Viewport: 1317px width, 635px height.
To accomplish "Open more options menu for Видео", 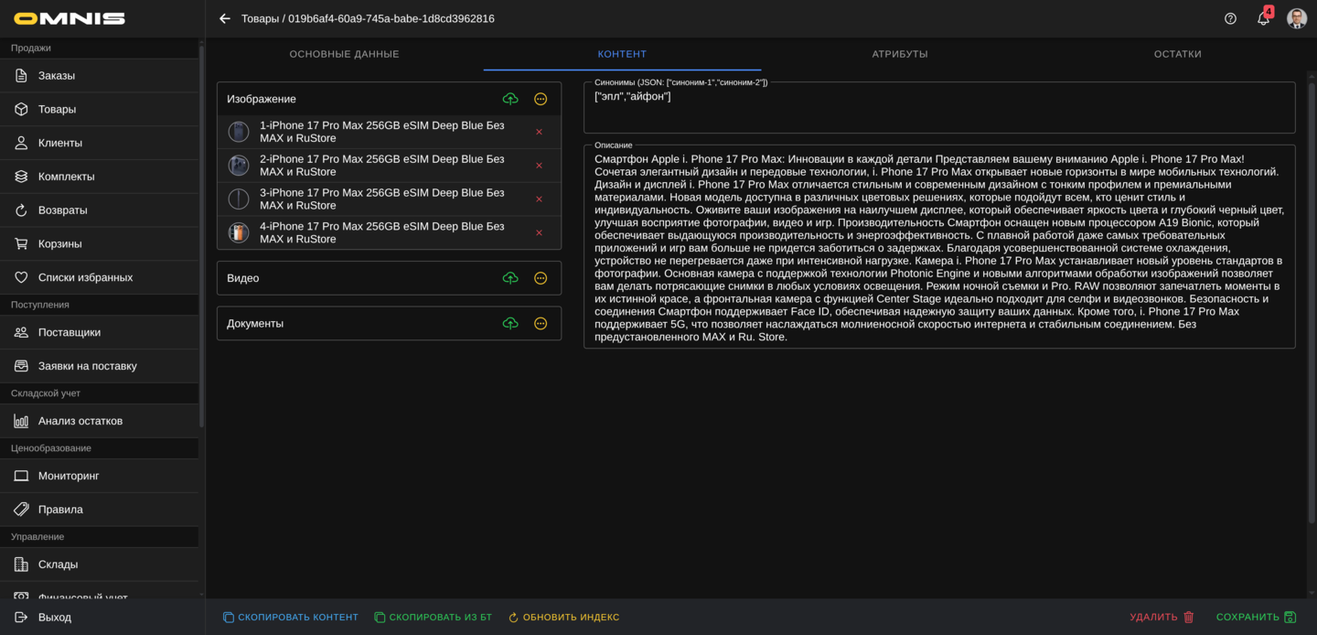I will [x=541, y=278].
